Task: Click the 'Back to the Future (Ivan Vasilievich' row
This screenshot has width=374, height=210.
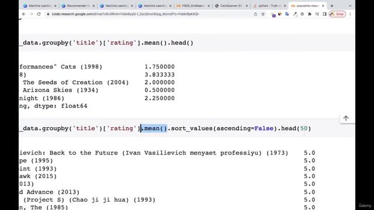Action: point(154,153)
